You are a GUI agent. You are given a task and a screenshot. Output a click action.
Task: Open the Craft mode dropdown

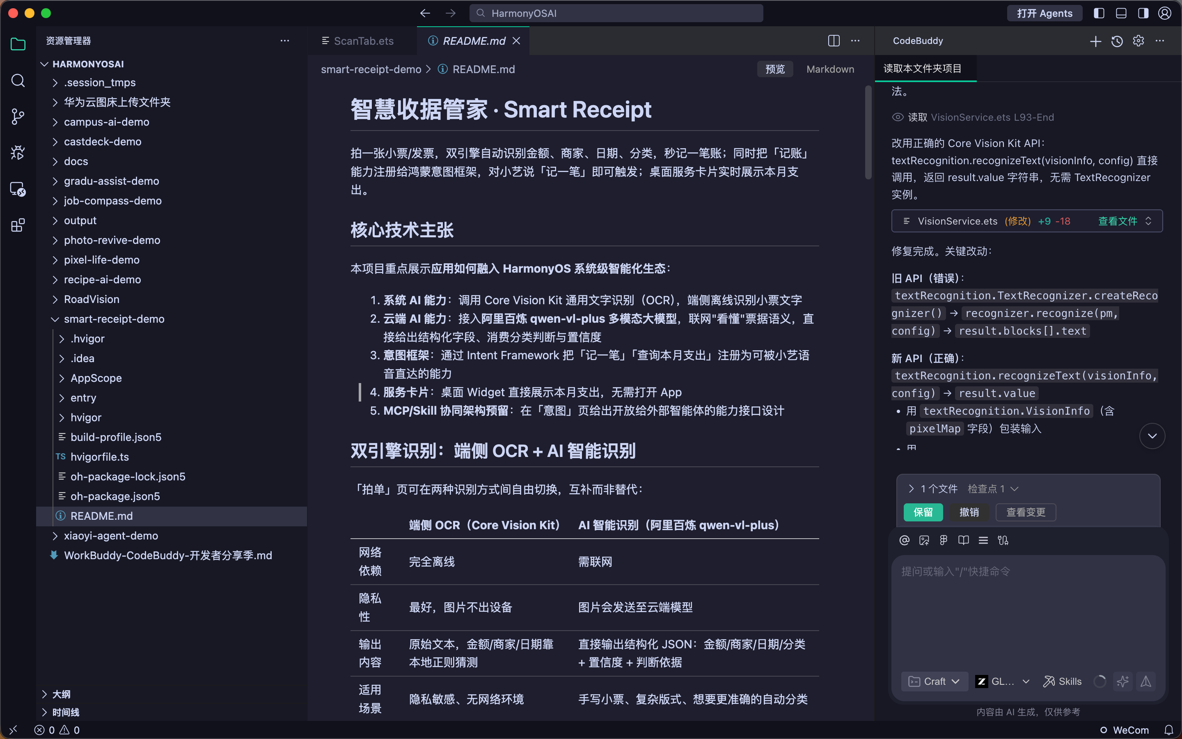(934, 682)
